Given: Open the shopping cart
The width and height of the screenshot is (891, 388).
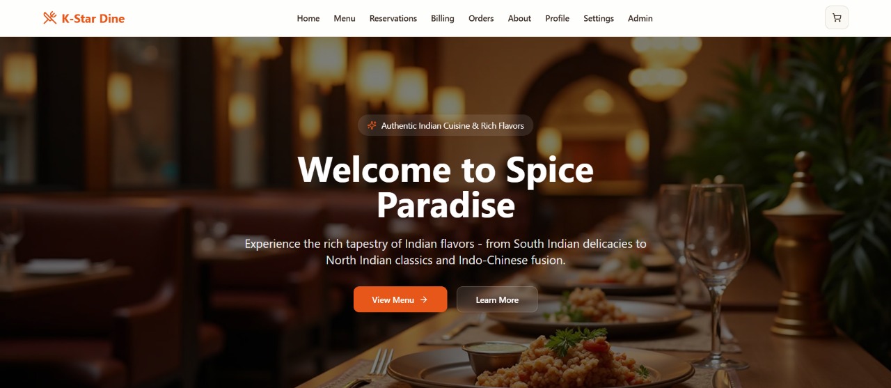Looking at the screenshot, I should point(837,18).
